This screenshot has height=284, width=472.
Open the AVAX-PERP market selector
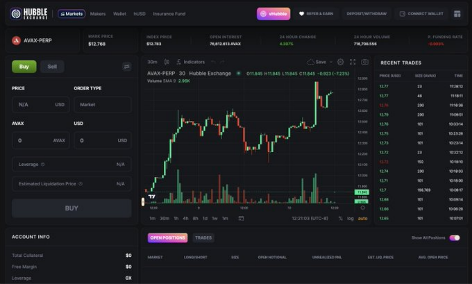(x=43, y=40)
